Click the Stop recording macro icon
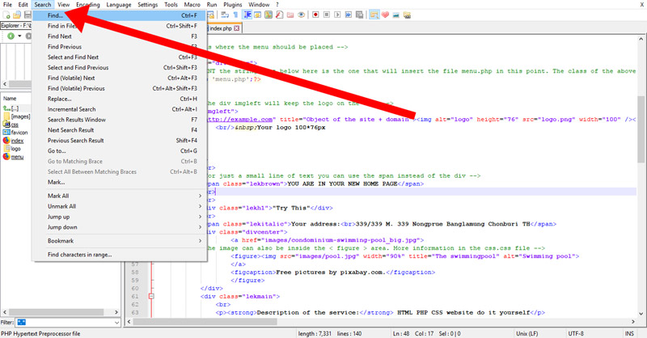 pos(327,15)
